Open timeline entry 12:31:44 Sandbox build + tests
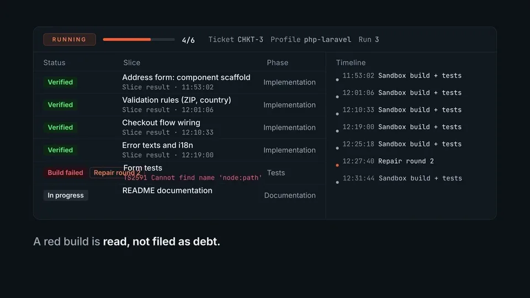Image resolution: width=530 pixels, height=298 pixels. tap(402, 178)
